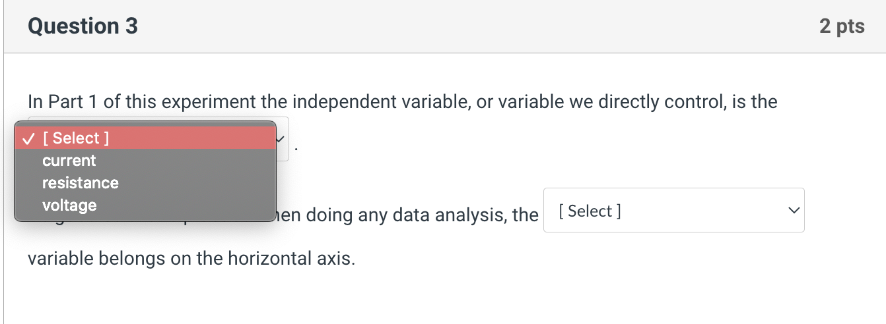Open the horizontal axis variable dropdown
Image resolution: width=886 pixels, height=324 pixels.
click(673, 211)
